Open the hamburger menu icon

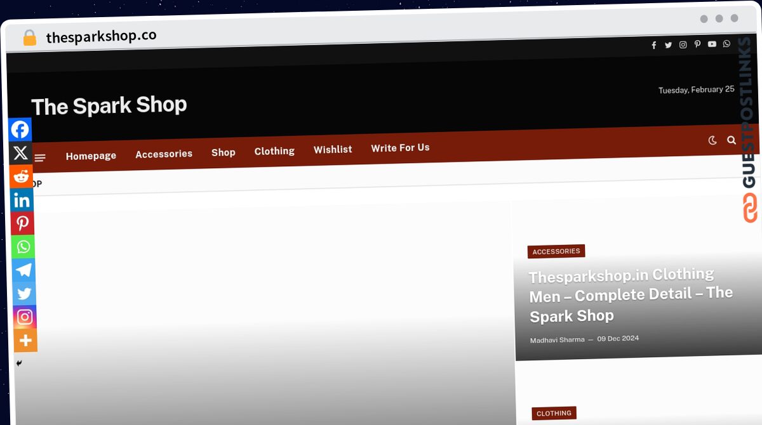pos(40,158)
